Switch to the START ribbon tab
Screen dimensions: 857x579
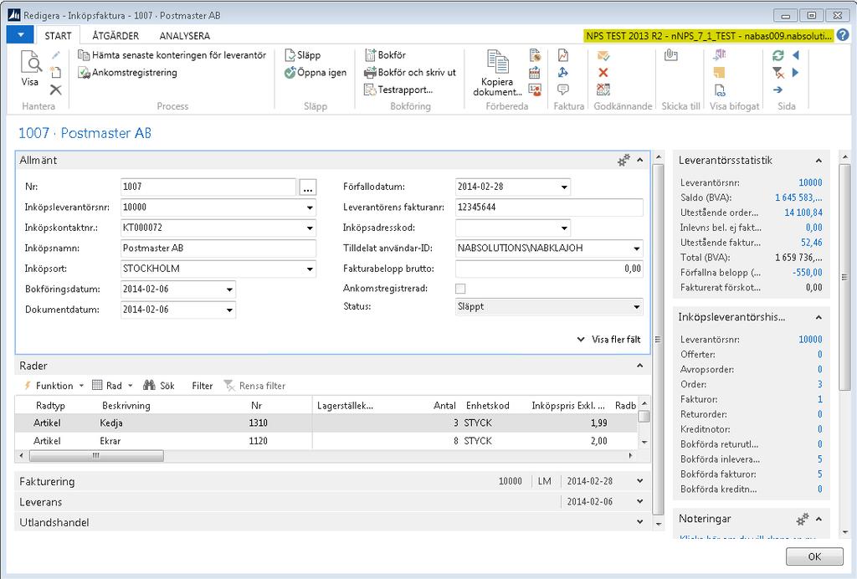pos(58,35)
